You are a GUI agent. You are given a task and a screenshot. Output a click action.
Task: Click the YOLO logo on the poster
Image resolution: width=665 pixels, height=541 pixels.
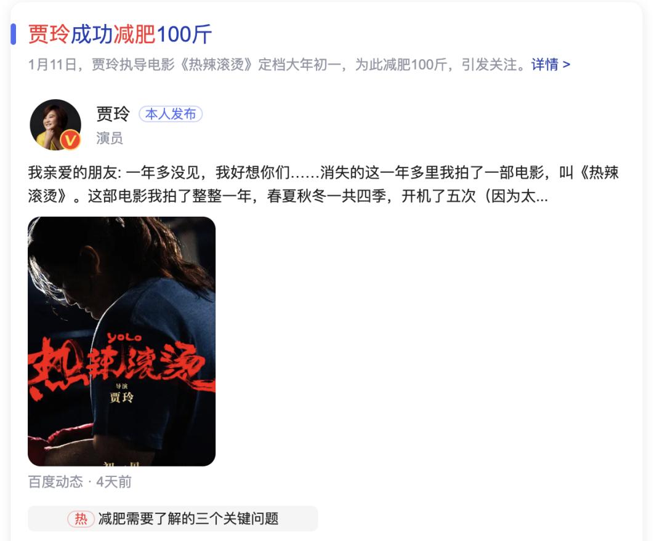tap(124, 337)
